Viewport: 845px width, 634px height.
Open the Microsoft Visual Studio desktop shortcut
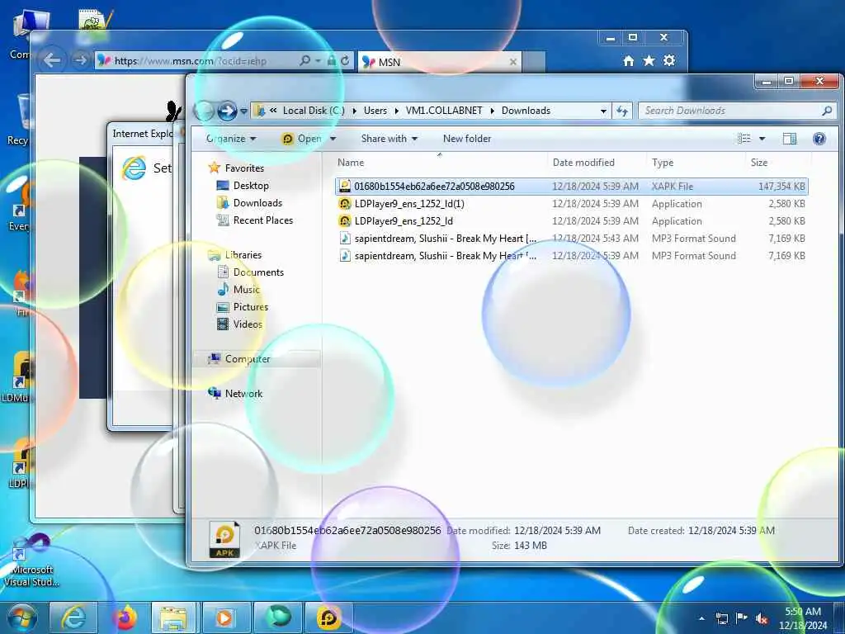pyautogui.click(x=31, y=561)
